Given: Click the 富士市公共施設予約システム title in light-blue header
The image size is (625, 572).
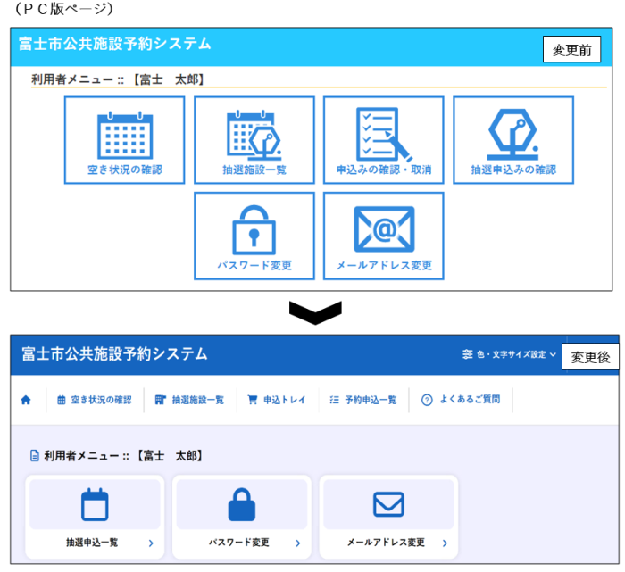Looking at the screenshot, I should pyautogui.click(x=114, y=44).
